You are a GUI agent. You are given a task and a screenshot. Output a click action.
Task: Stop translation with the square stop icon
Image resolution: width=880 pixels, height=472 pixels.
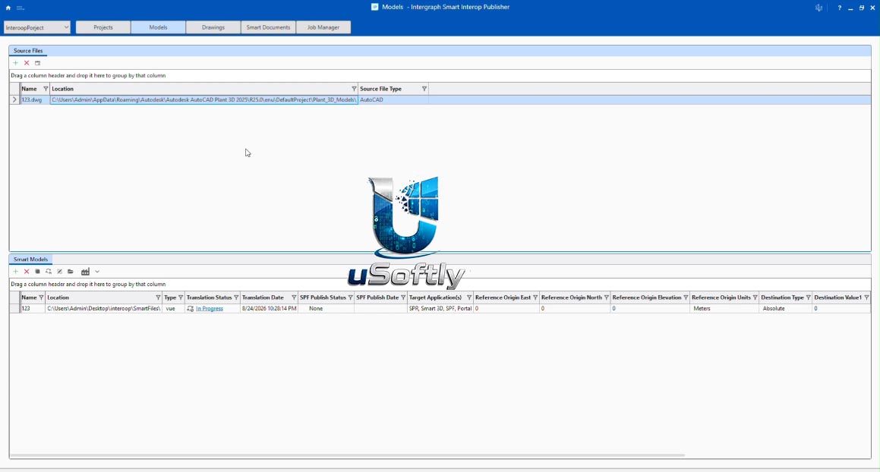click(x=38, y=272)
